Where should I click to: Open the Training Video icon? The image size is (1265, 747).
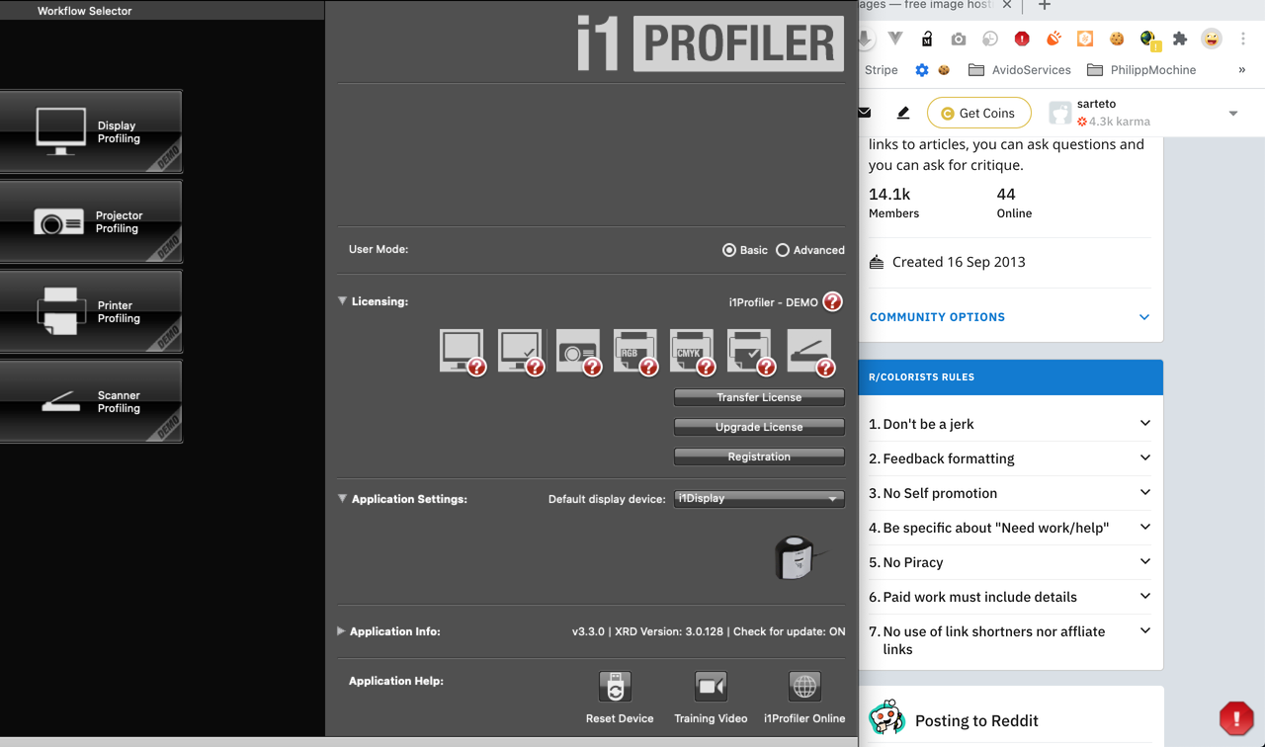711,687
